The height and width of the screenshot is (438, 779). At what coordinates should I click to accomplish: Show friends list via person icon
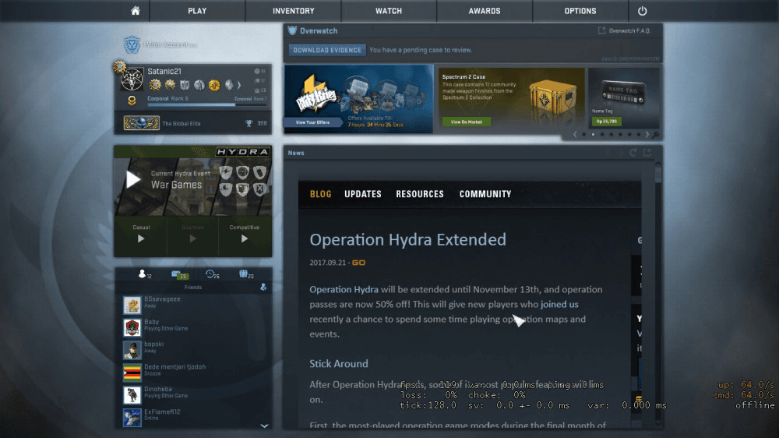coord(142,274)
